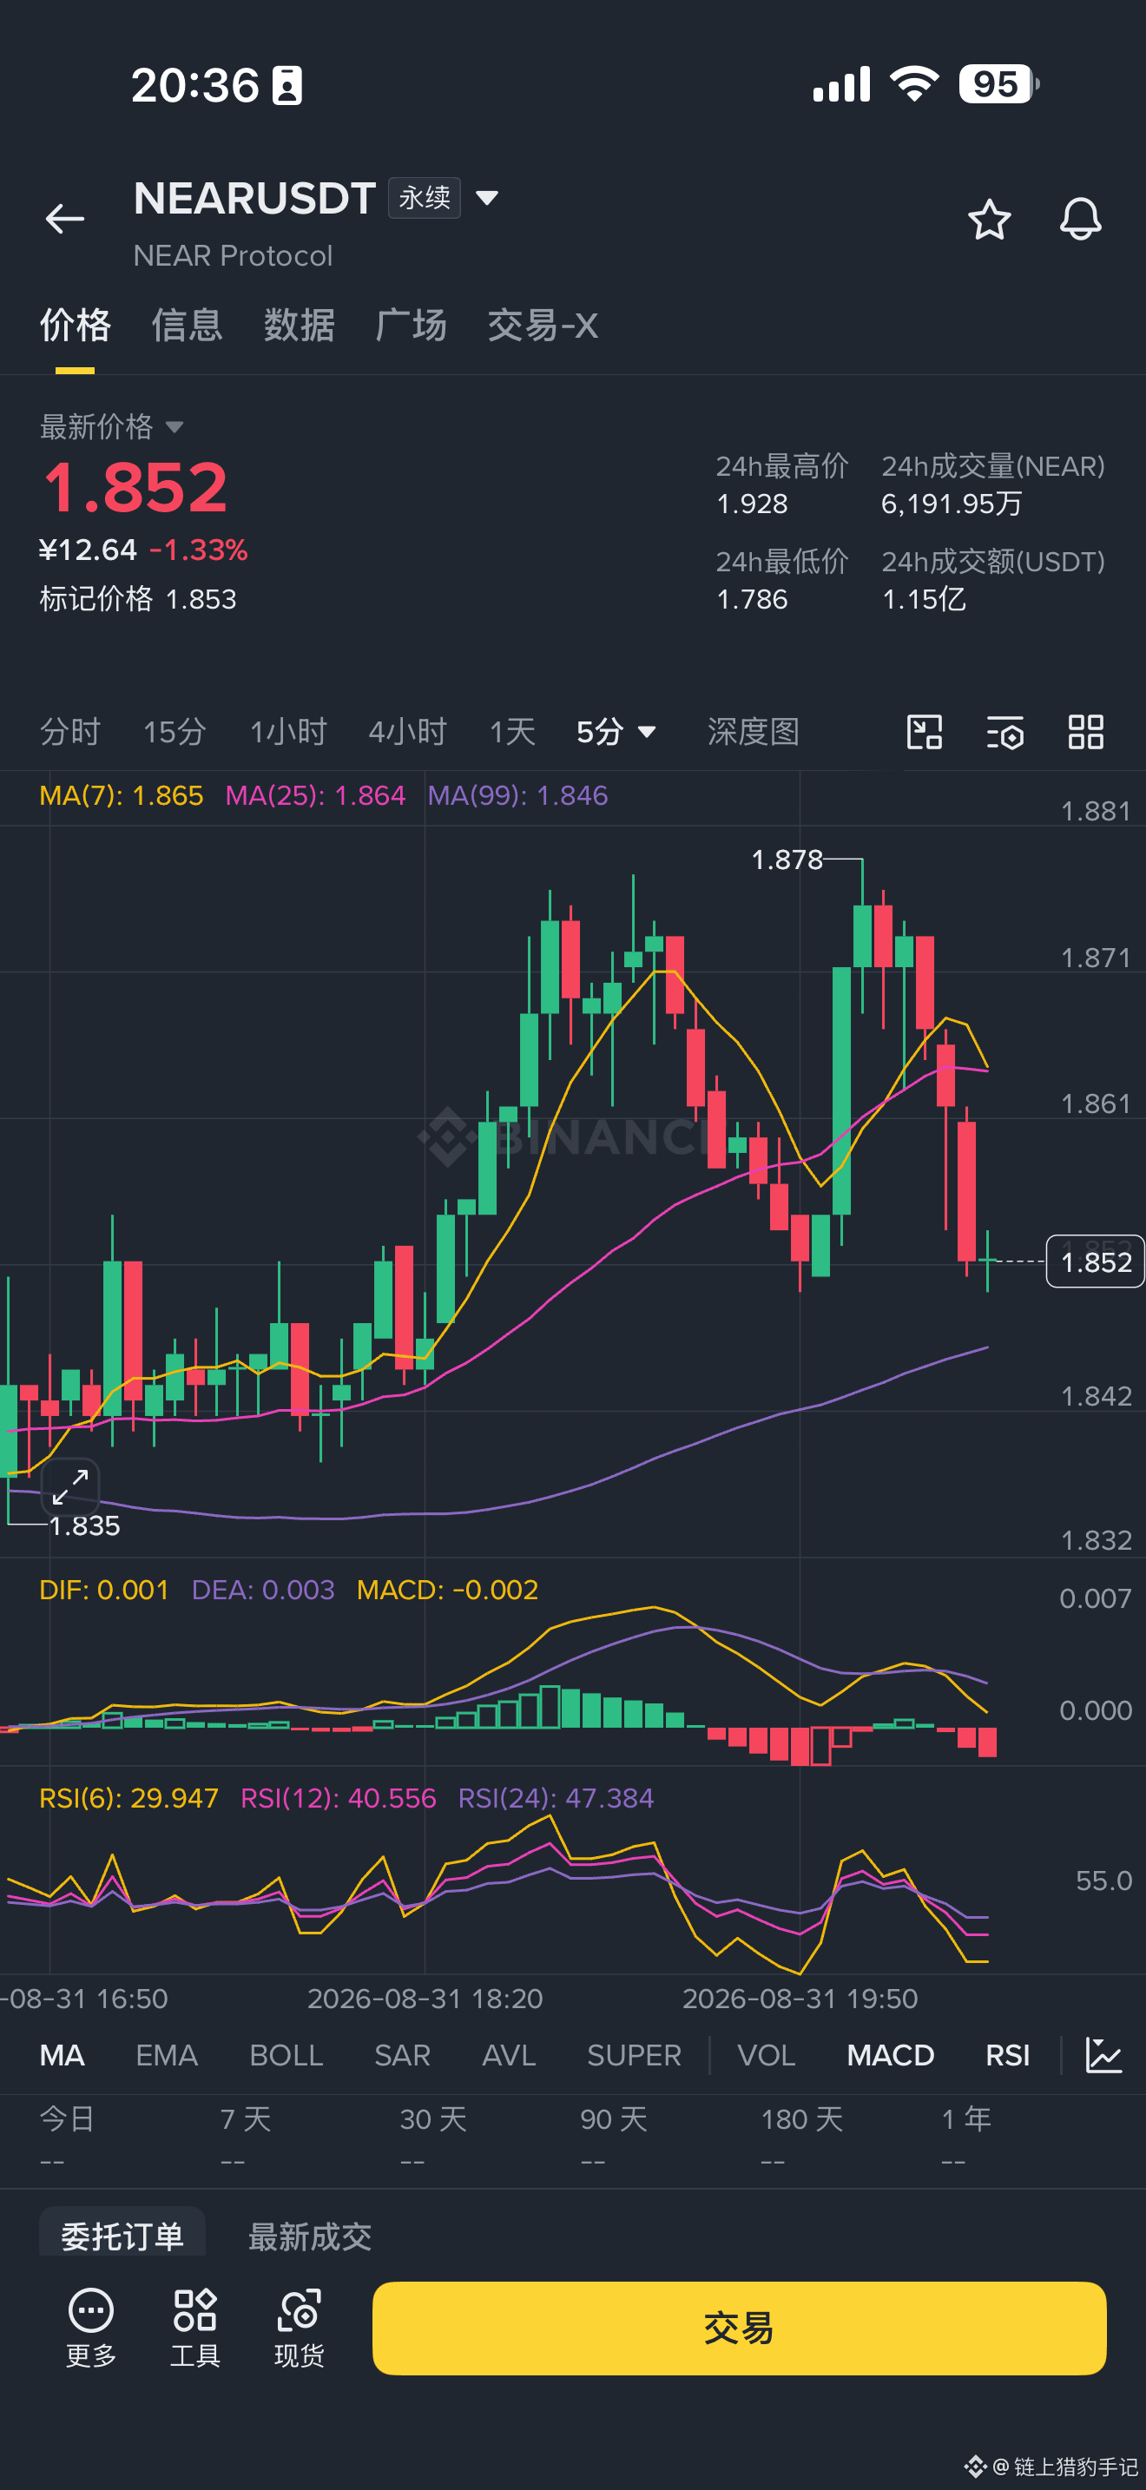Open the chart drawing tools icon

pos(925,732)
